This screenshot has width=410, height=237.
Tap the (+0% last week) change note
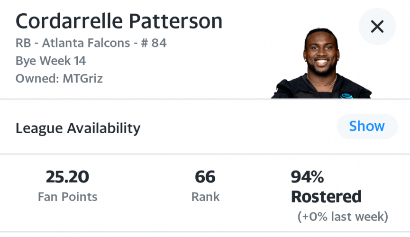(343, 217)
